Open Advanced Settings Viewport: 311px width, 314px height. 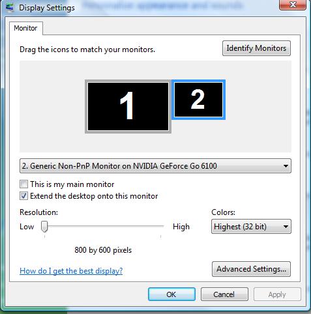[251, 269]
